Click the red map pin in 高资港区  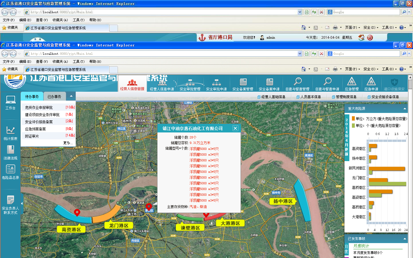(x=77, y=212)
